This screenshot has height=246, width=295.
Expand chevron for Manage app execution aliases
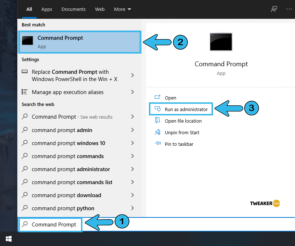pos(132,92)
